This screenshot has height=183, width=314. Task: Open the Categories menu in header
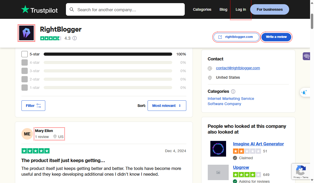[202, 9]
